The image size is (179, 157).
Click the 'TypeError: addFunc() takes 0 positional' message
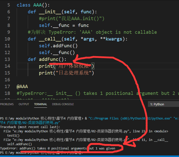[x=58, y=148]
